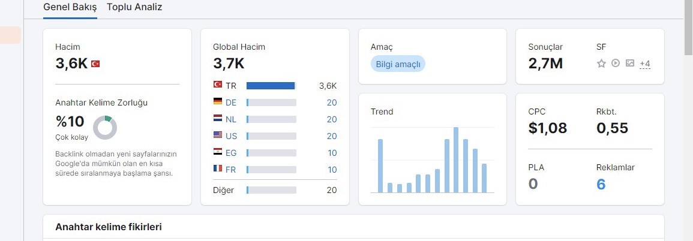Switch to Toplu Analiz tab
The height and width of the screenshot is (241, 693).
pyautogui.click(x=134, y=7)
